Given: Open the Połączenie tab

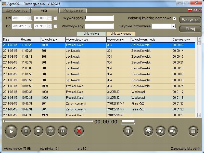Looking at the screenshot, I should click(73, 10).
